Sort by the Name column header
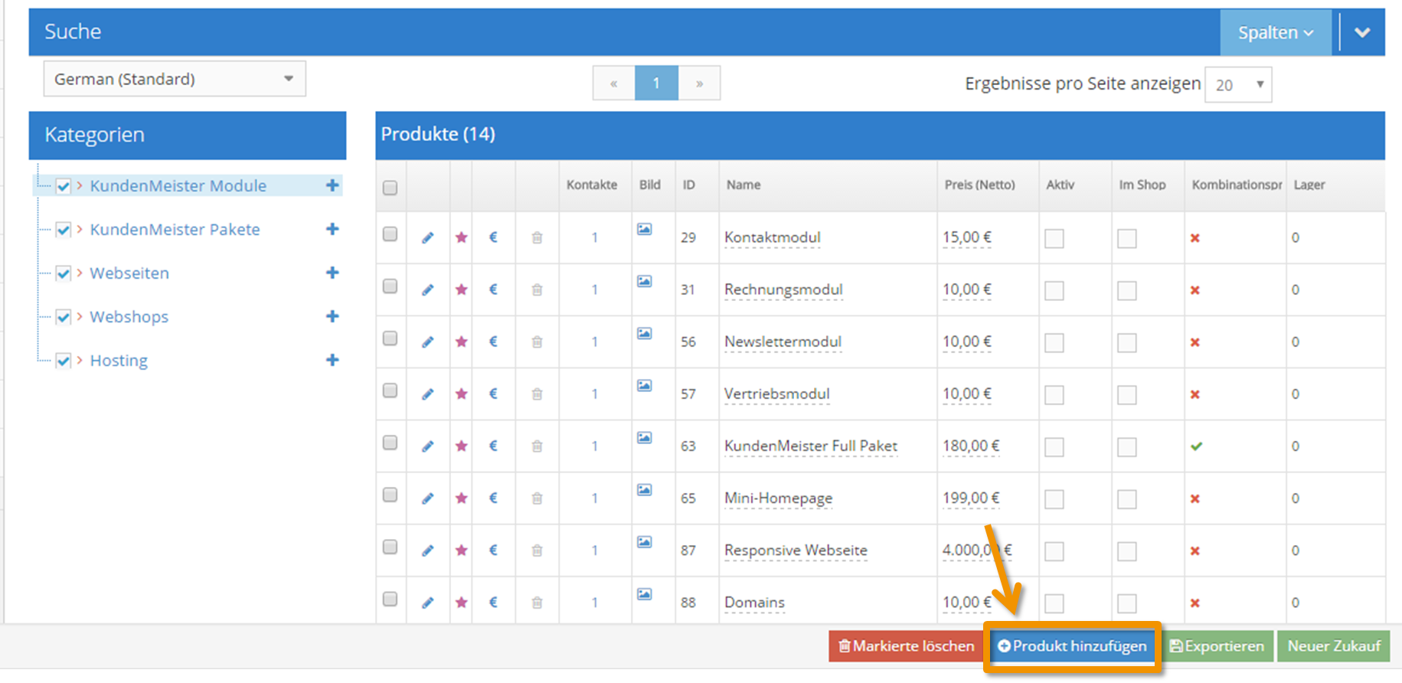The width and height of the screenshot is (1402, 683). [743, 185]
